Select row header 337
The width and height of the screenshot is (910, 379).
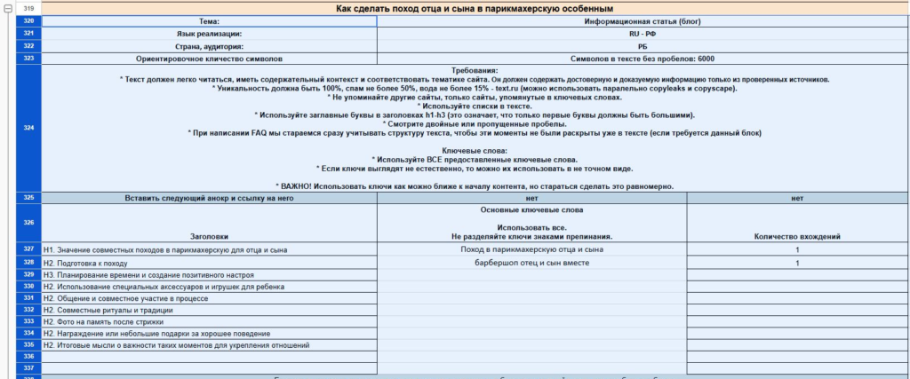pyautogui.click(x=28, y=368)
